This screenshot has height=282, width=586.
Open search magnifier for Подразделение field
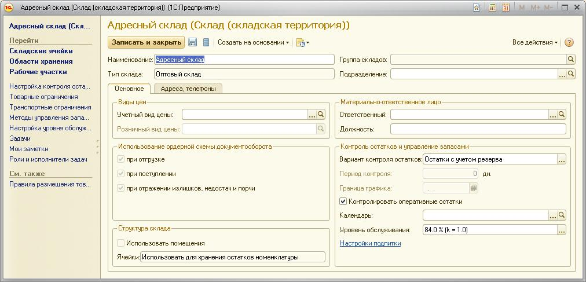571,74
